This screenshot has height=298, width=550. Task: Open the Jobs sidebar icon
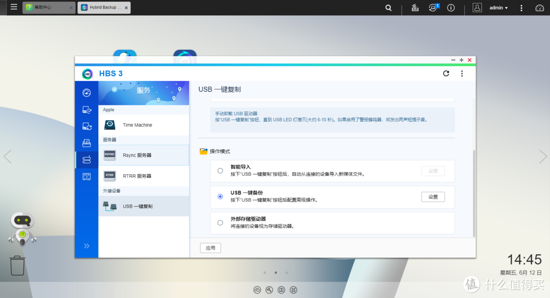pyautogui.click(x=87, y=143)
